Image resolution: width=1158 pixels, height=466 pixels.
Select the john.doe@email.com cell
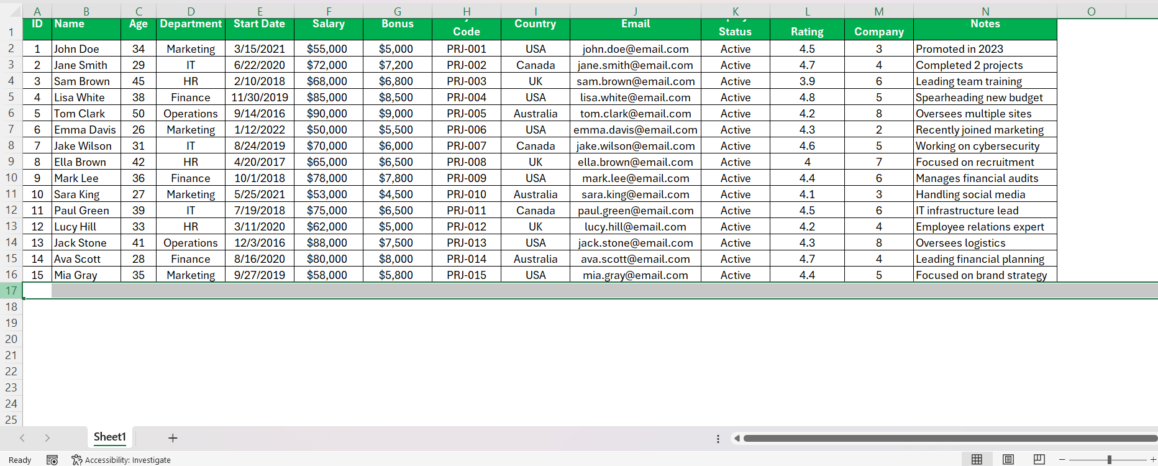pos(636,48)
